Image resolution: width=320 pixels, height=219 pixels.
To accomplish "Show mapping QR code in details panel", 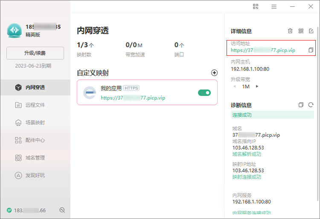I will pos(301,31).
